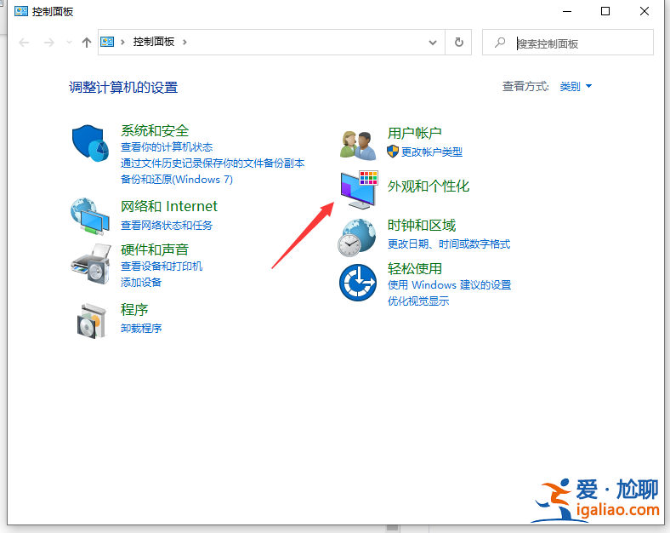Open the Clock and Region globe icon
This screenshot has width=670, height=533.
357,238
